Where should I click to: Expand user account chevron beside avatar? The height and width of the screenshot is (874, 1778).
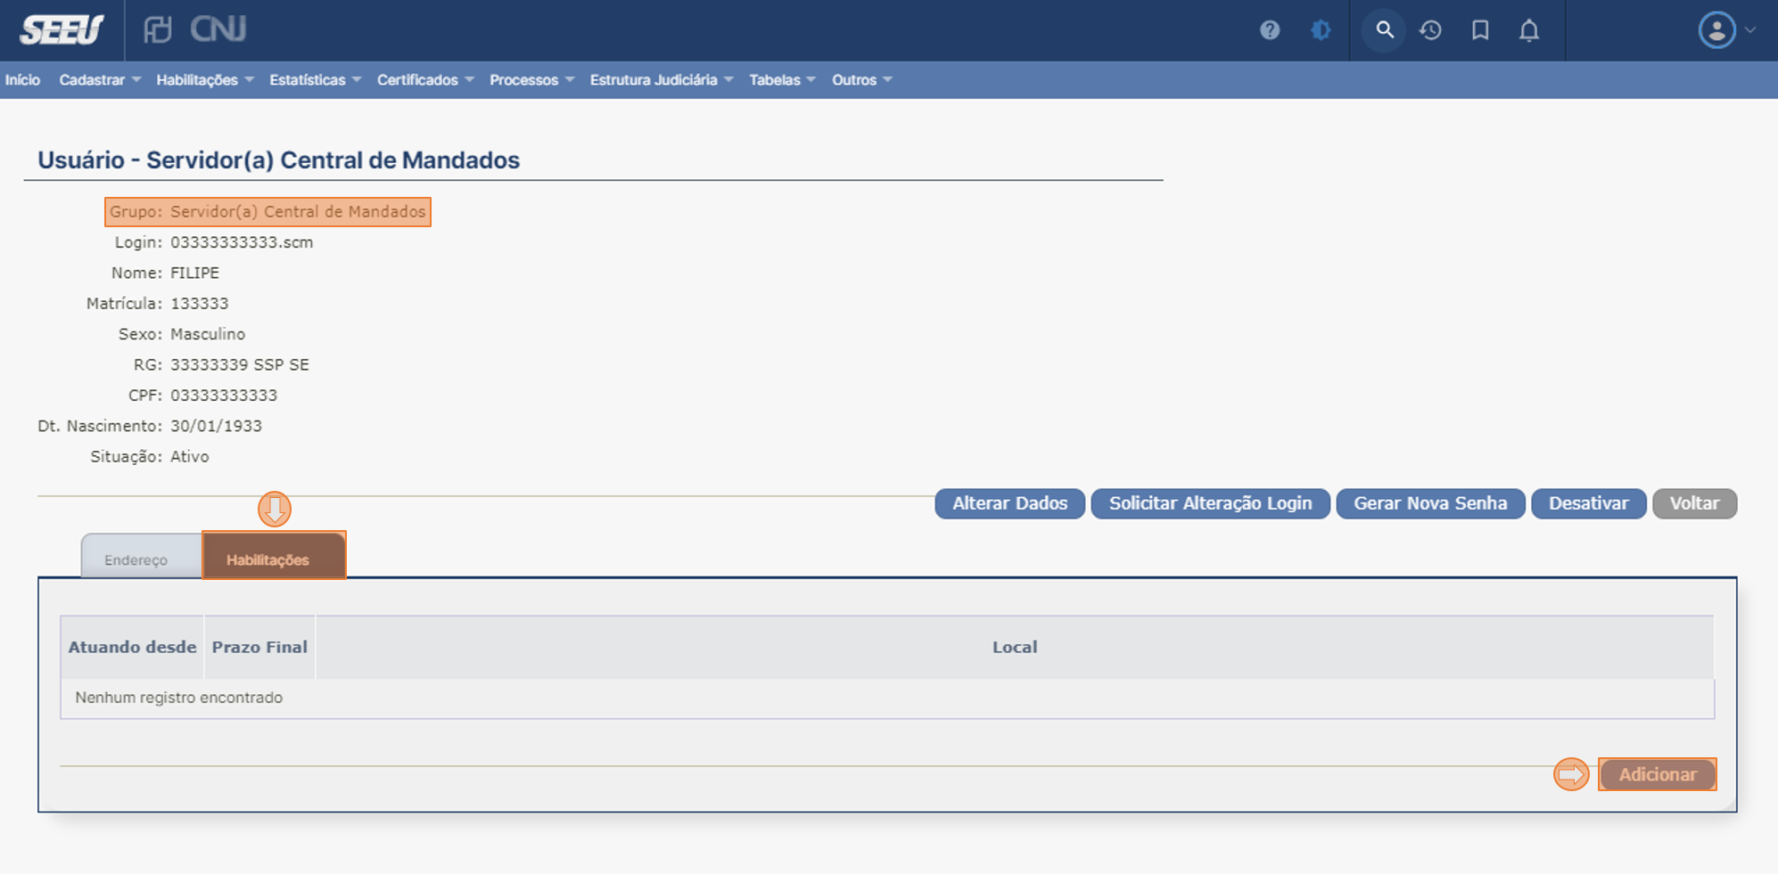tap(1750, 30)
